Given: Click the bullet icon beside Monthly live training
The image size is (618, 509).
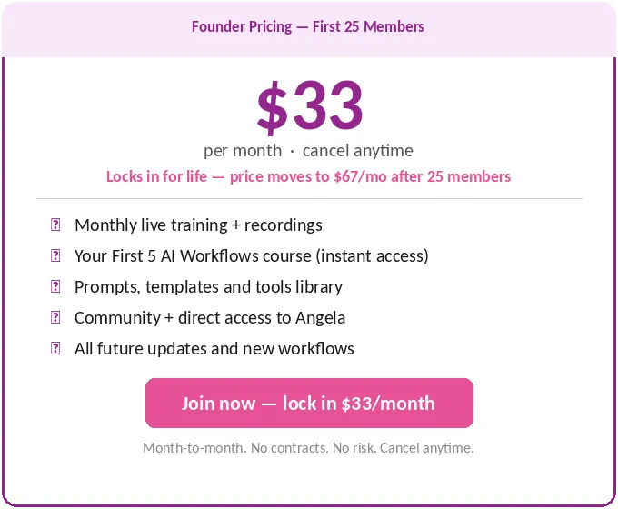Looking at the screenshot, I should (55, 225).
